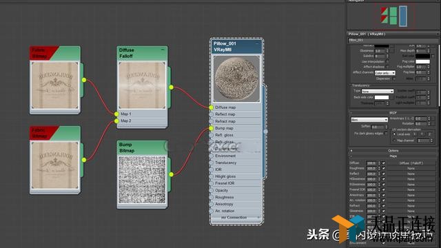Click the Bump Bitmap node output socket
This screenshot has width=441, height=248.
click(x=172, y=174)
